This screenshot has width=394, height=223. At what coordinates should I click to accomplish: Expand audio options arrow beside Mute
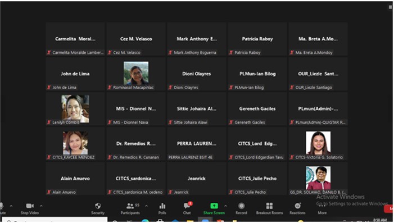pos(11,206)
